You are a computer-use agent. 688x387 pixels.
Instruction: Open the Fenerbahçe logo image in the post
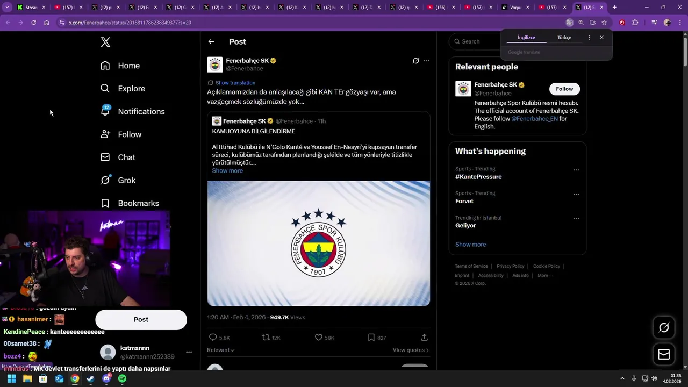point(319,243)
